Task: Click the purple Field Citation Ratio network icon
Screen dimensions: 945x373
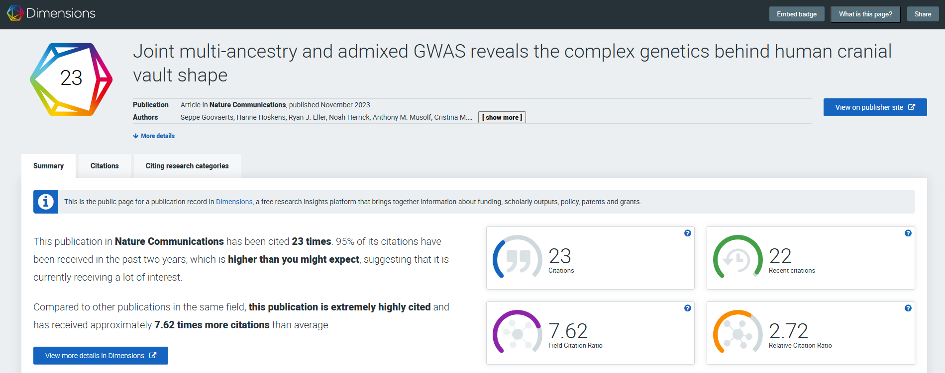Action: click(x=517, y=333)
